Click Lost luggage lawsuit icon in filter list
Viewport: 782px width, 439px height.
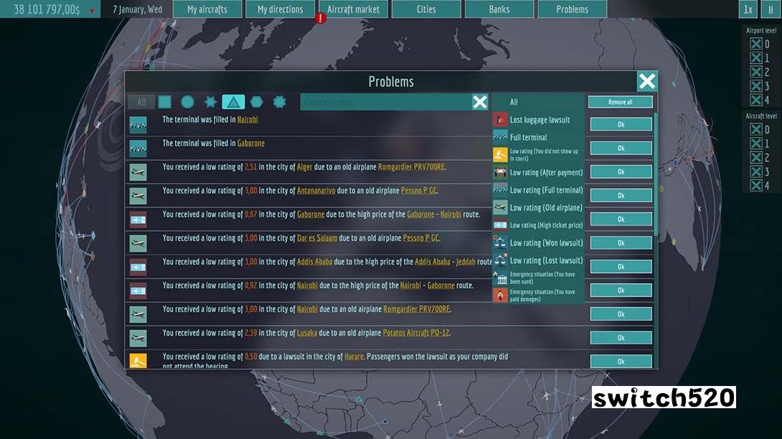(500, 120)
